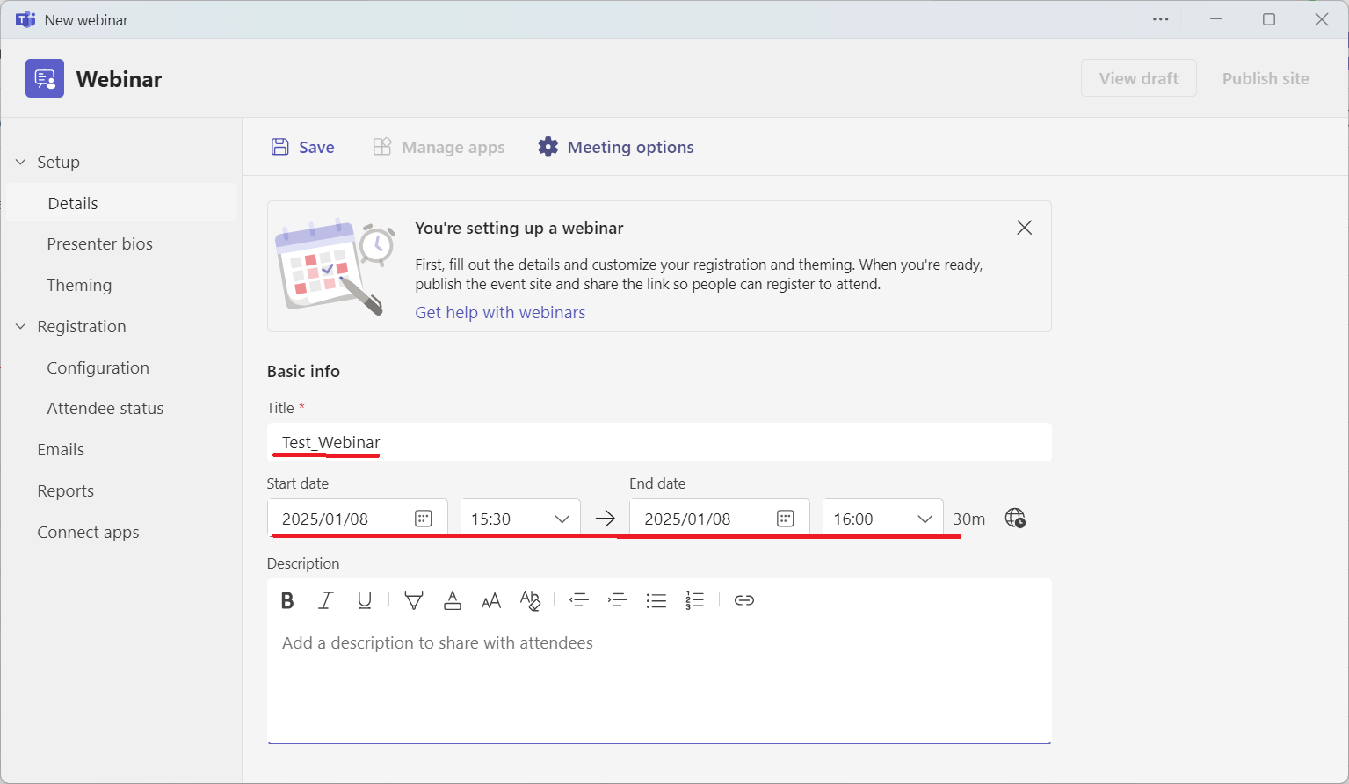1349x784 pixels.
Task: Open the text highlight color tool
Action: pyautogui.click(x=414, y=600)
